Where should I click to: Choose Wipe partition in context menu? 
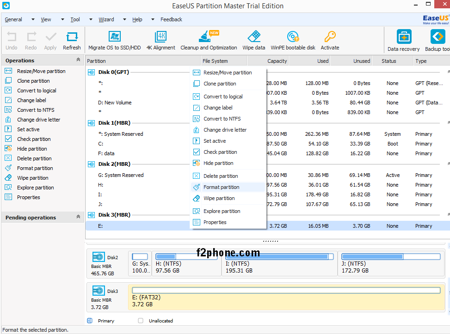[228, 198]
